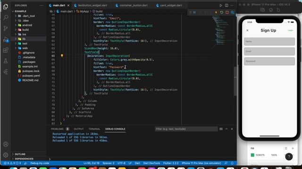Open the Search view in activity bar
302x169 pixels.
click(6, 17)
